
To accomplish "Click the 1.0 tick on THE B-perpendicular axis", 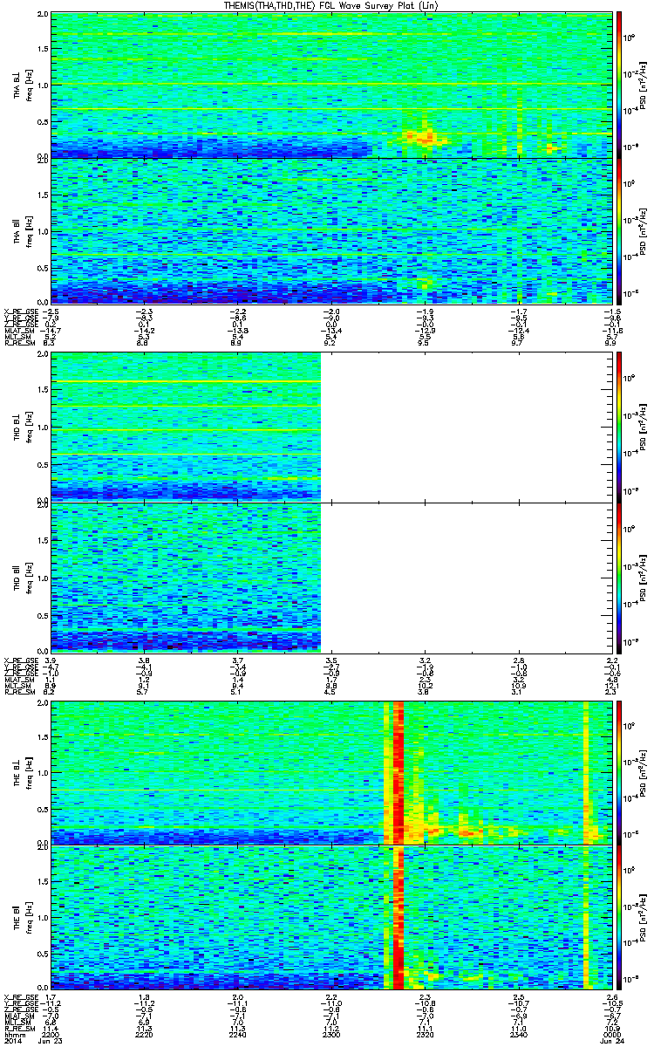I will (x=43, y=771).
